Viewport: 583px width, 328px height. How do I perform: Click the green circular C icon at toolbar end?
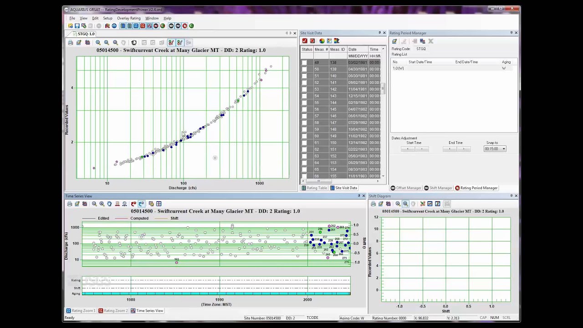coord(191,26)
